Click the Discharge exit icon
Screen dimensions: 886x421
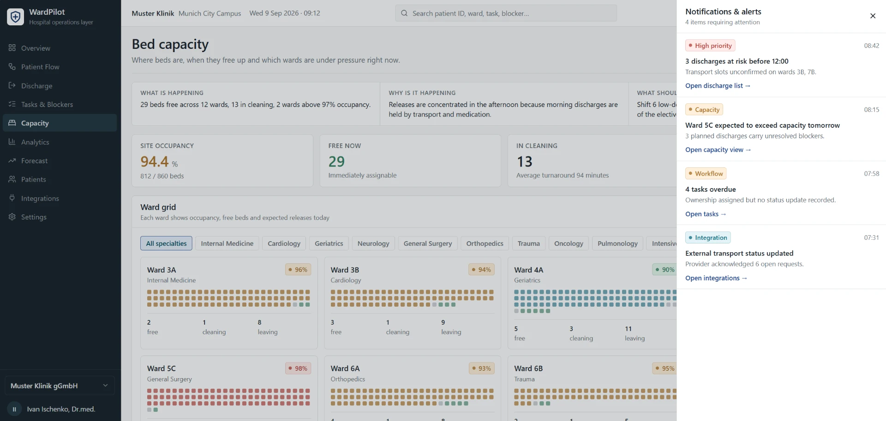click(x=12, y=85)
